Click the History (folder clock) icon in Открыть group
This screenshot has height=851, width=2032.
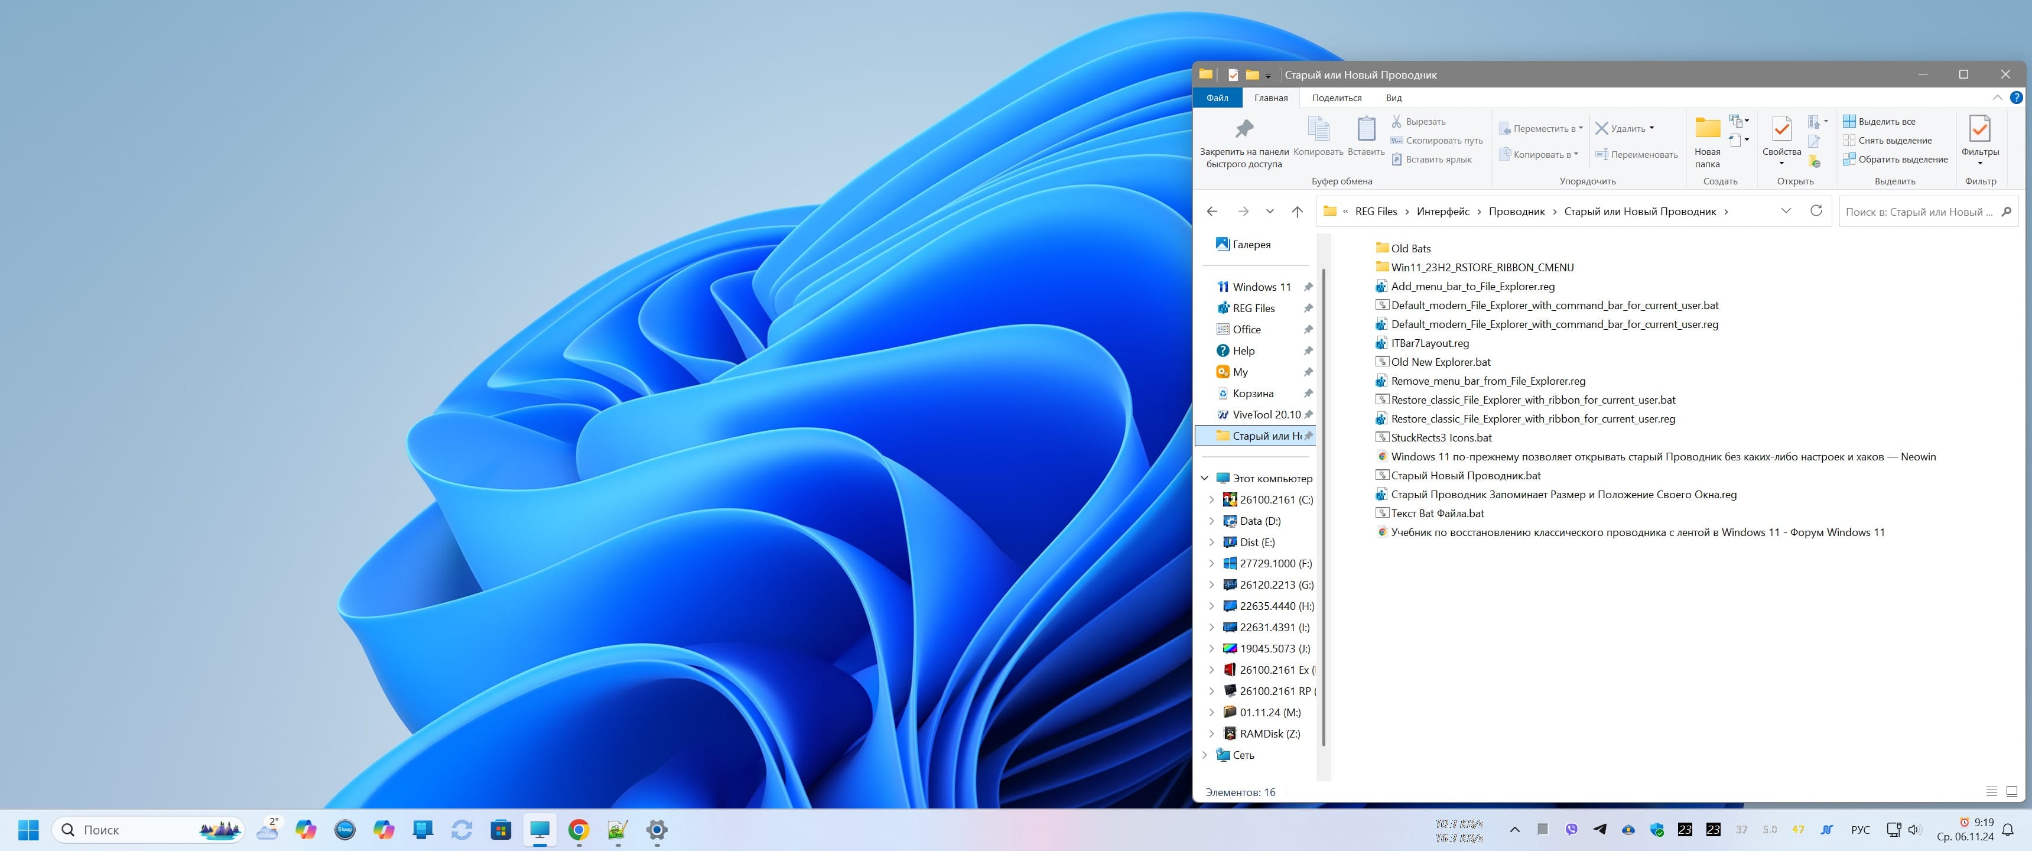coord(1815,161)
